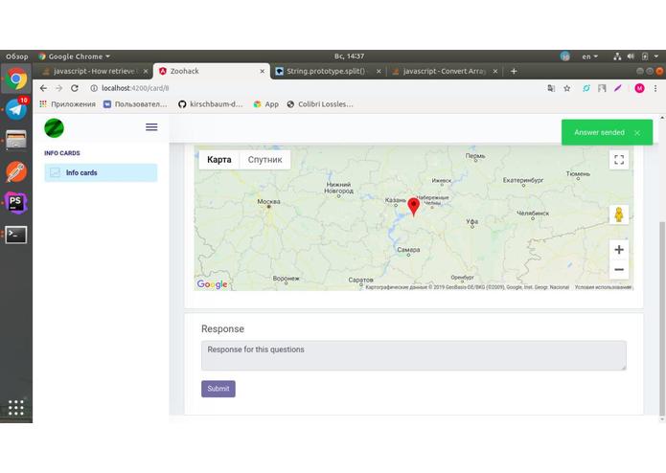Go back in browser history
This screenshot has width=666, height=473.
point(43,88)
